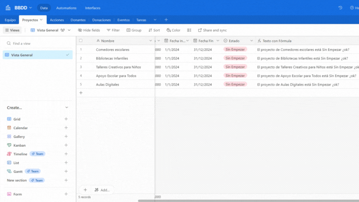
Task: Open the base history clock icon
Action: click(x=340, y=8)
